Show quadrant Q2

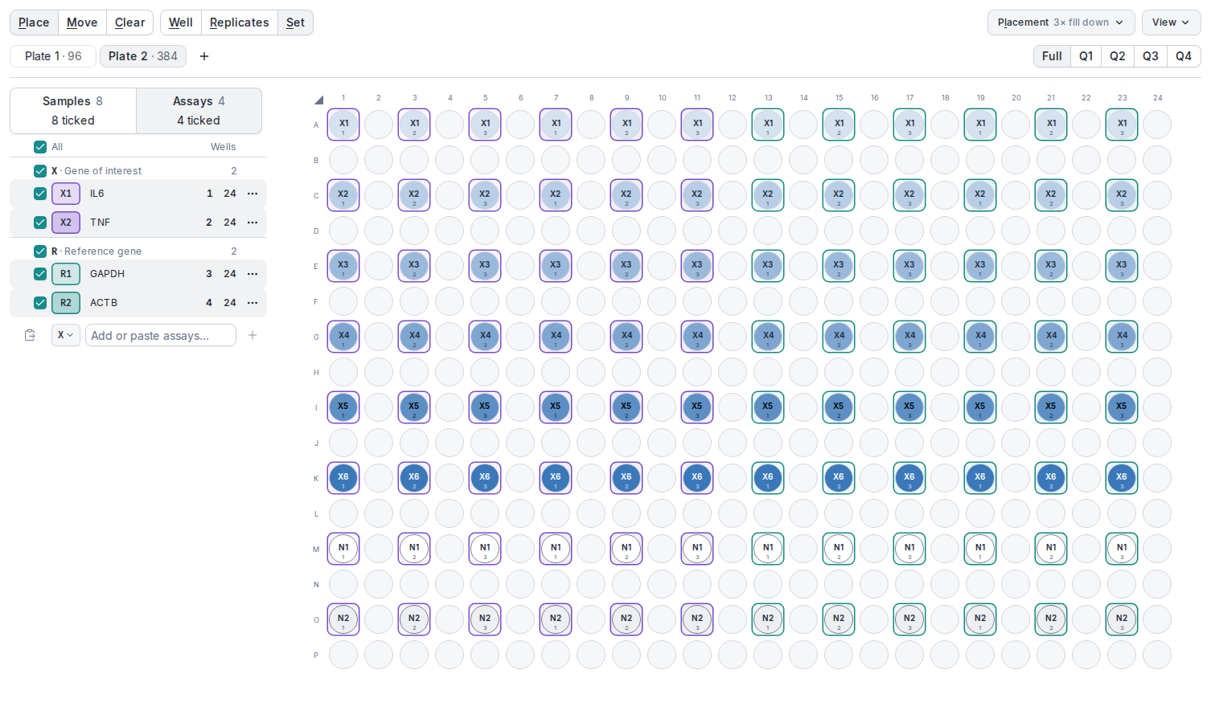pos(1118,56)
